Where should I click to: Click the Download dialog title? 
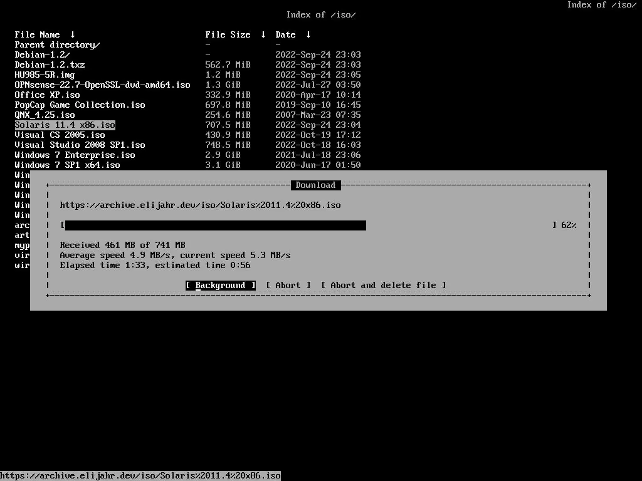[316, 185]
